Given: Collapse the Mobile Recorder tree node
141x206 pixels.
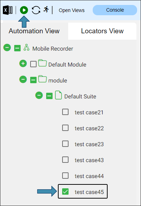Looking at the screenshot, I should pyautogui.click(x=7, y=47).
